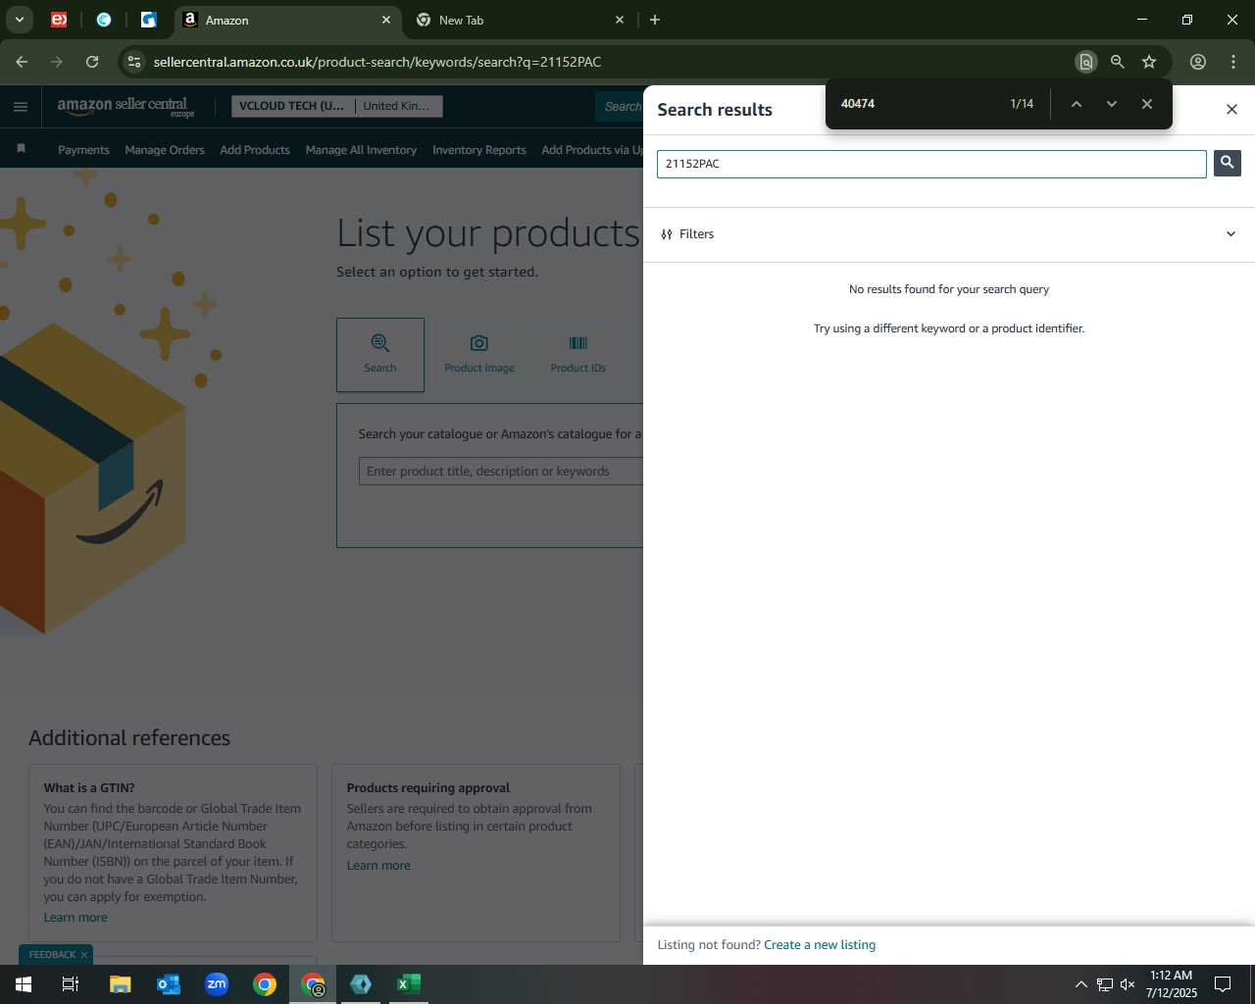The image size is (1255, 1004).
Task: Open a new browser tab
Action: pyautogui.click(x=655, y=20)
